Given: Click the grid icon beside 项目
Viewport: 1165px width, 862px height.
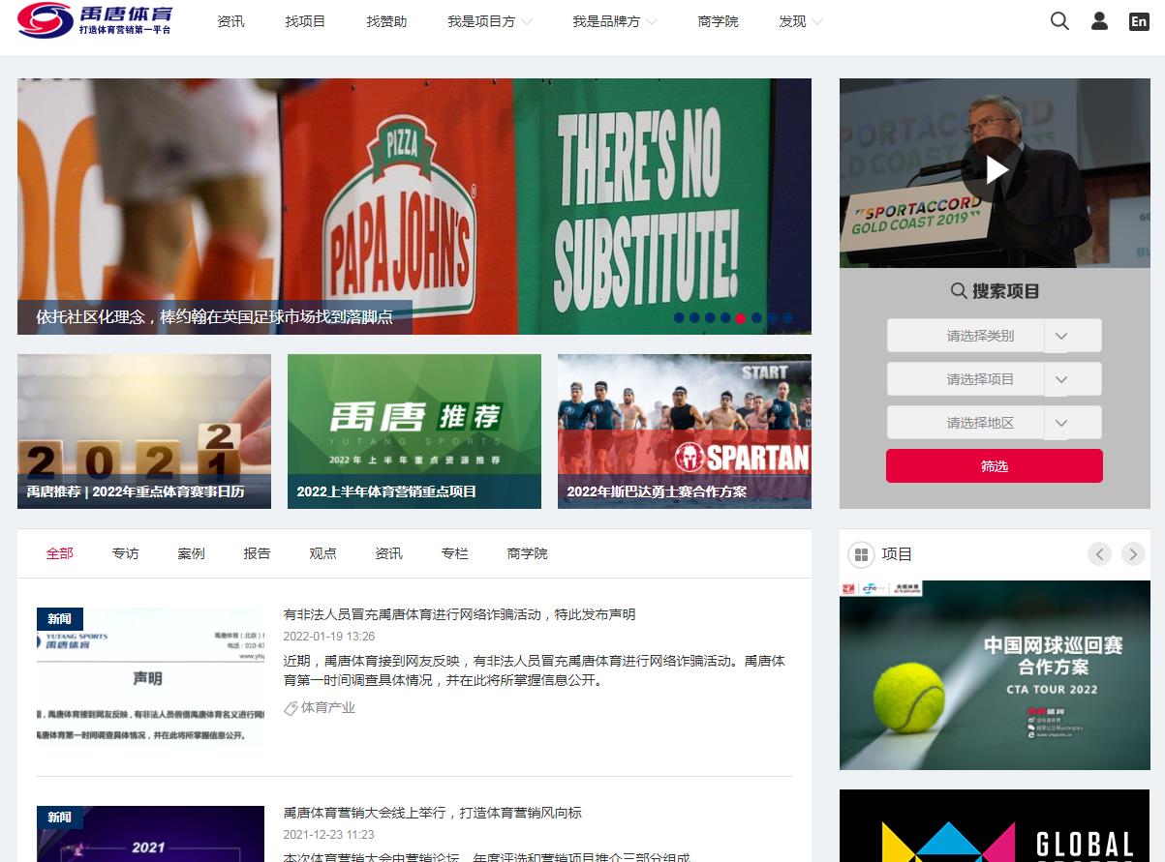Looking at the screenshot, I should 861,554.
